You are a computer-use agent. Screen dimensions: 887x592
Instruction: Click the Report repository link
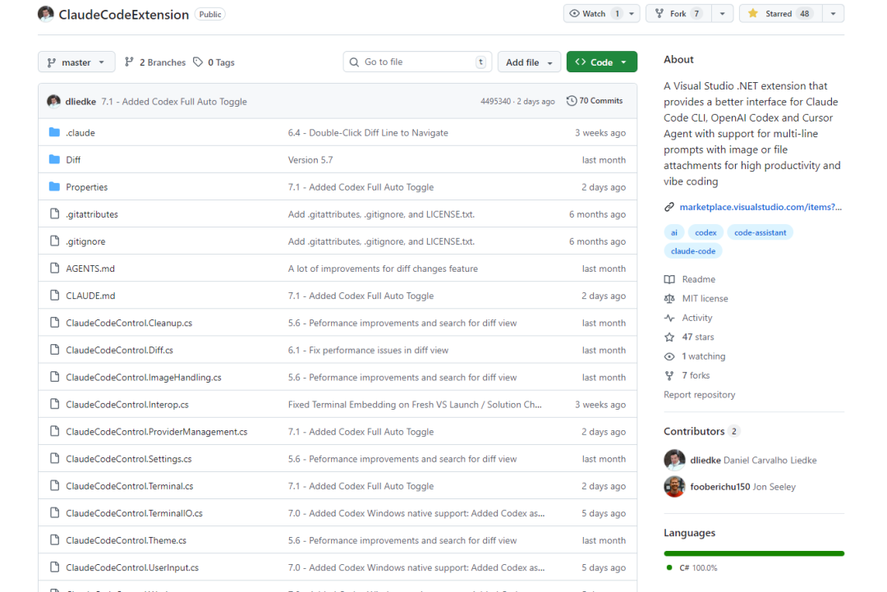[x=699, y=395]
